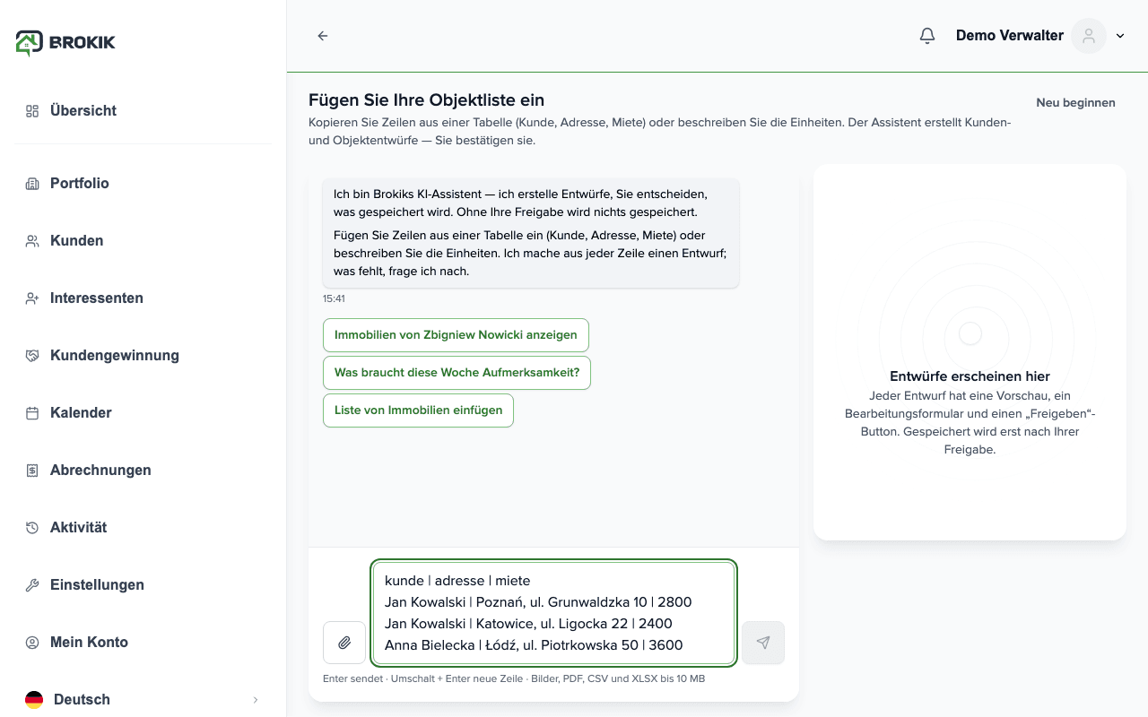The height and width of the screenshot is (717, 1148).
Task: Click the Deutsch language label
Action: coord(82,700)
